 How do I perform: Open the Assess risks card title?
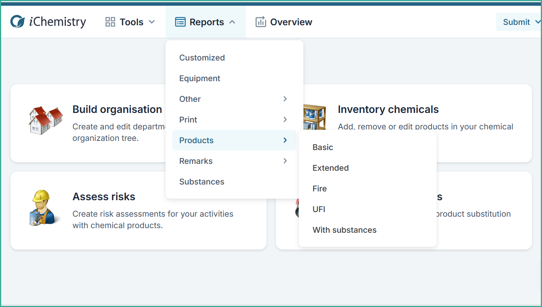(104, 197)
